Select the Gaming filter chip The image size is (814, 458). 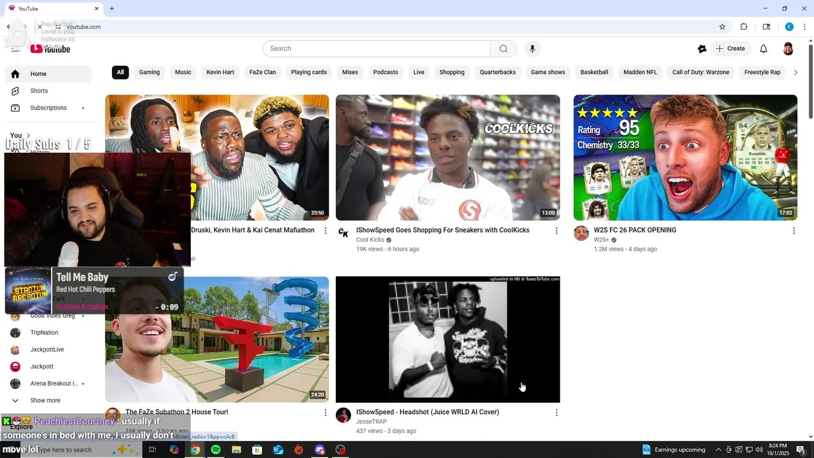coord(149,73)
